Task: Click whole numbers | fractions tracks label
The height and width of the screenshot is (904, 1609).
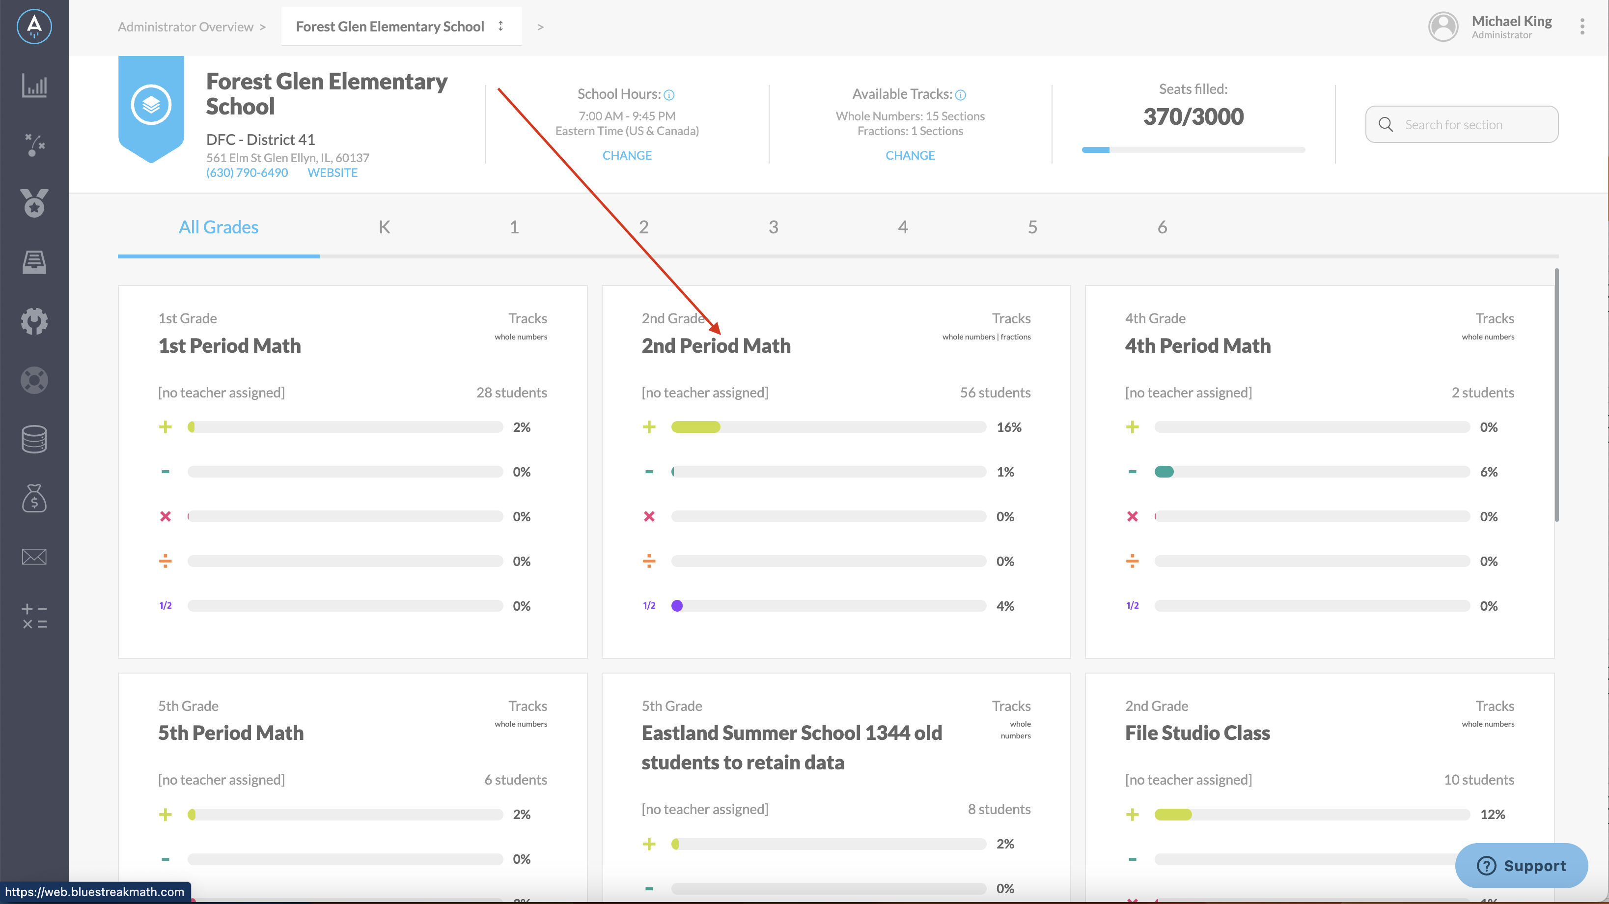Action: (986, 337)
